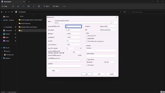165x93 pixels.
Task: Unpin Downloads using its pin icon
Action: click(15, 27)
